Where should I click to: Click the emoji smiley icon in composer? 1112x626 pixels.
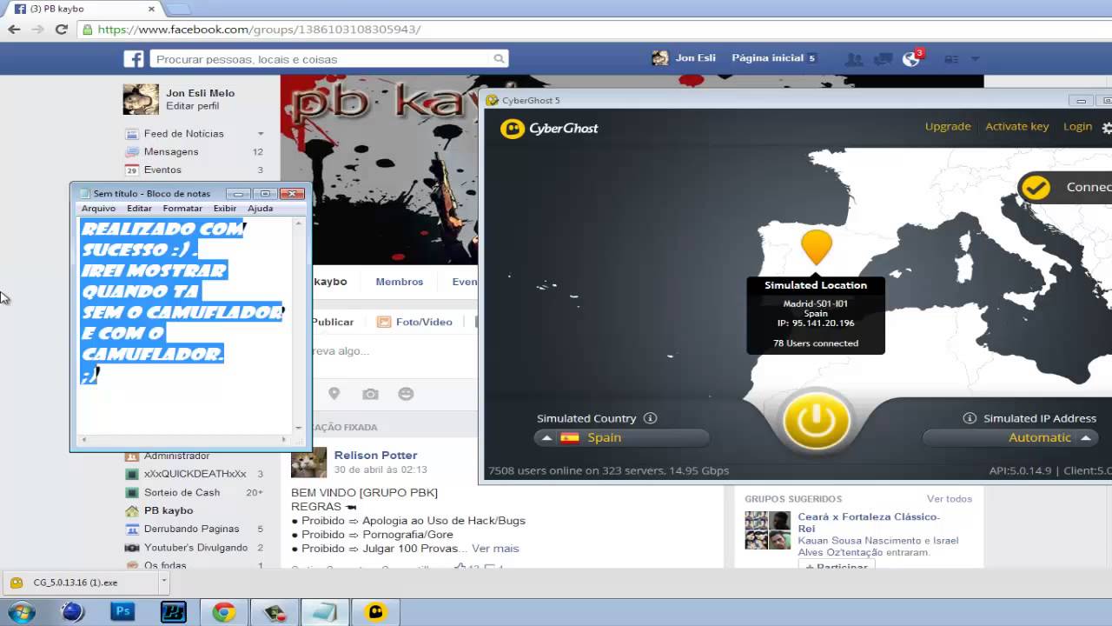coord(406,394)
